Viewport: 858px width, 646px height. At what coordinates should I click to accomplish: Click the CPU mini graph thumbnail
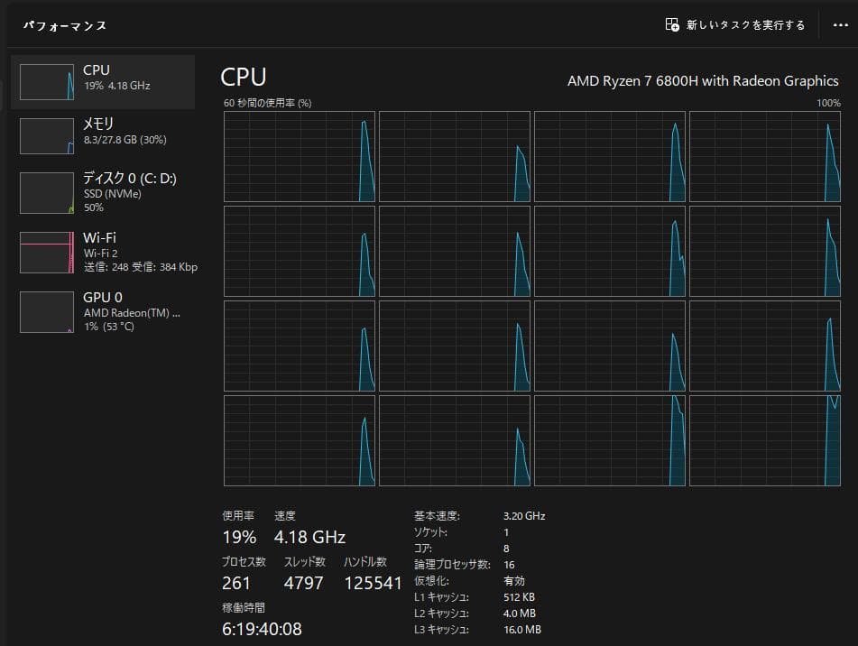[46, 81]
